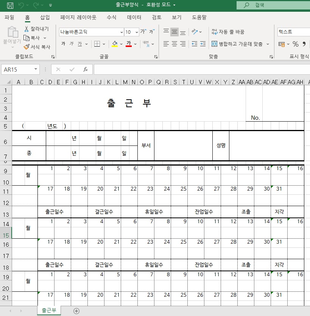310x316 pixels.
Task: Toggle bold formatting
Action: tap(63, 44)
